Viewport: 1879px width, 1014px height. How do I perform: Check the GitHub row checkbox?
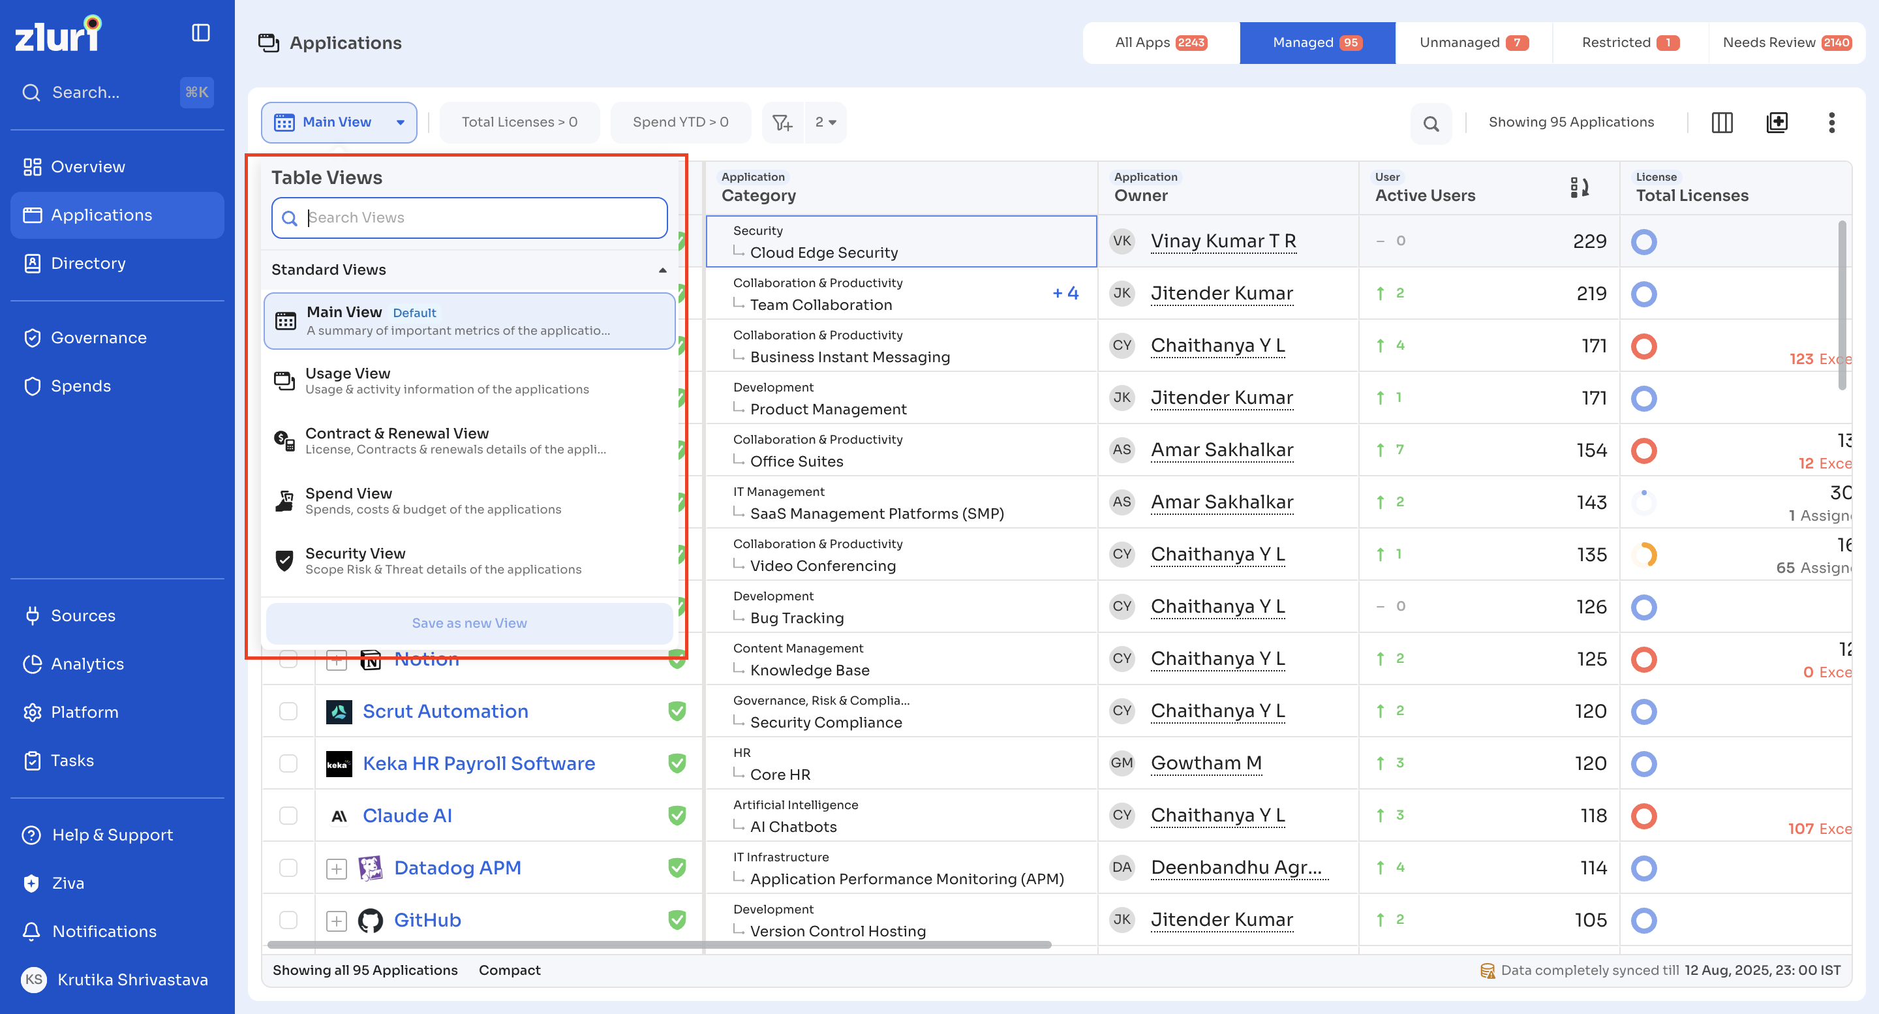point(289,921)
